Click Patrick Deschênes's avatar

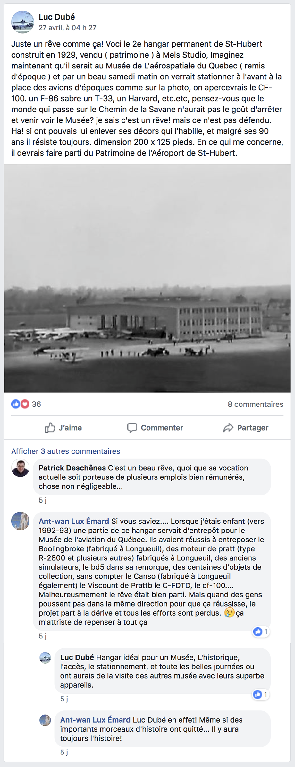click(x=20, y=468)
